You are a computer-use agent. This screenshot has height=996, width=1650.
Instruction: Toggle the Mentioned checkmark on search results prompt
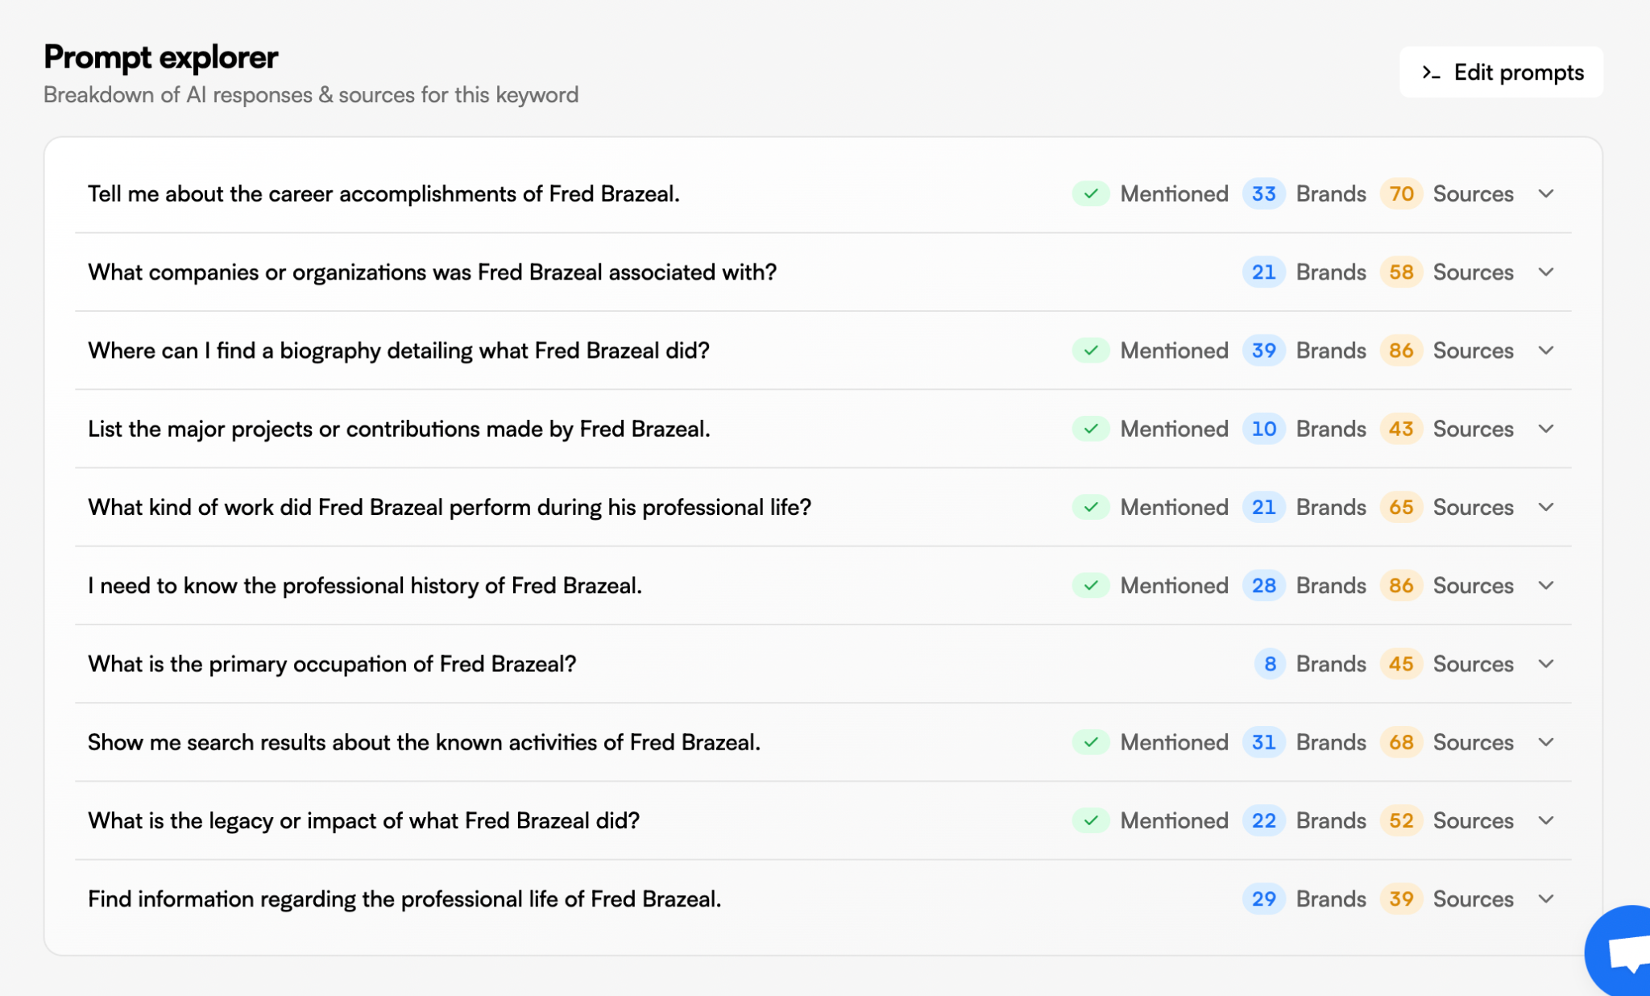(x=1090, y=742)
